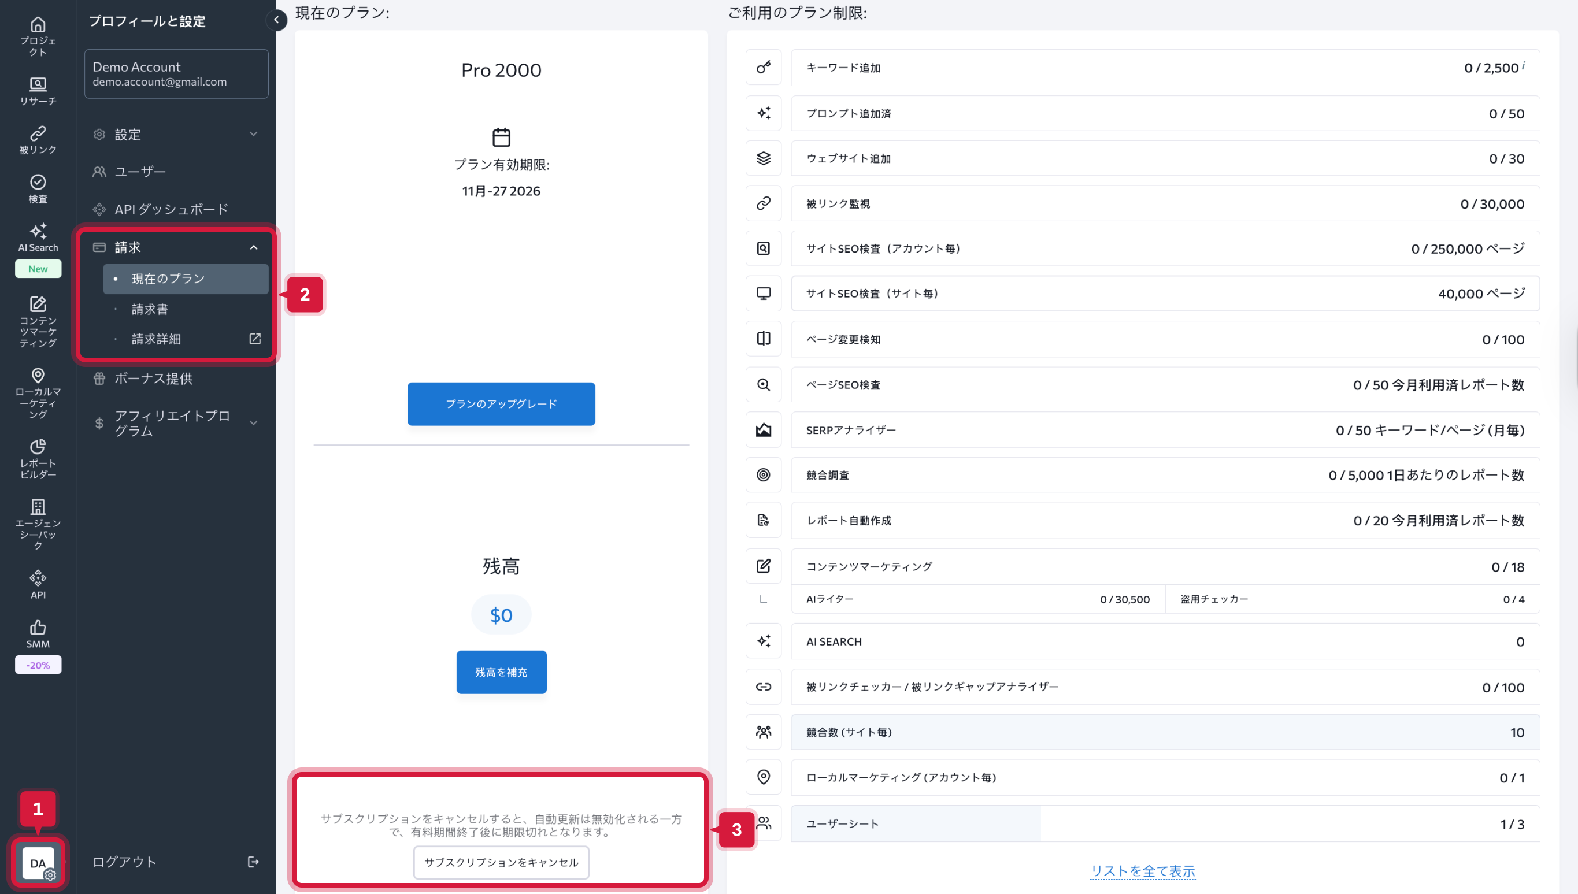This screenshot has width=1578, height=894.
Task: Select 請求書 submenu item
Action: coord(150,309)
